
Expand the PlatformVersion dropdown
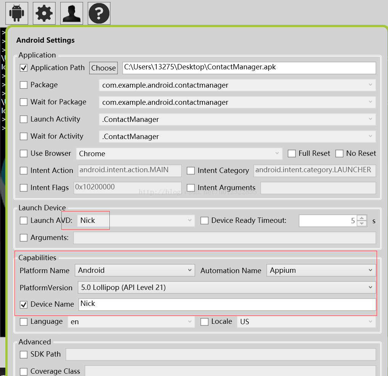[227, 288]
